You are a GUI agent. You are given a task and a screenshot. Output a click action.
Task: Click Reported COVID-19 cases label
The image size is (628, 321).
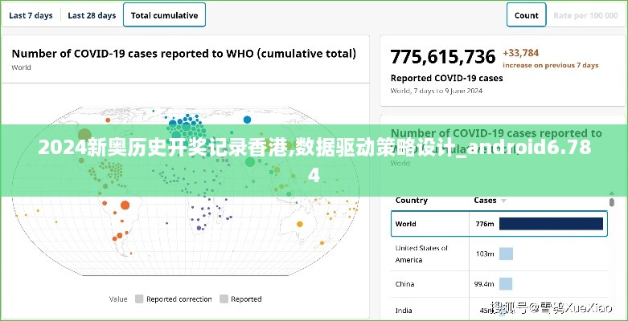(446, 78)
